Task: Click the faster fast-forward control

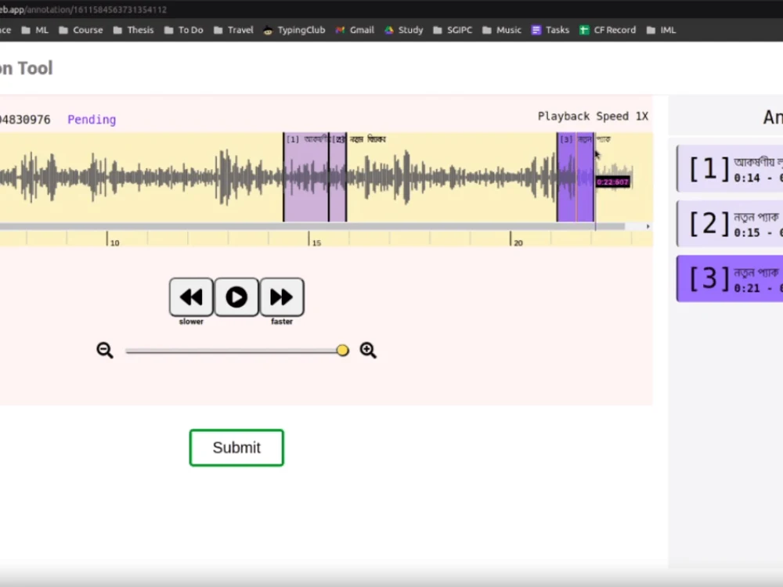Action: (282, 297)
